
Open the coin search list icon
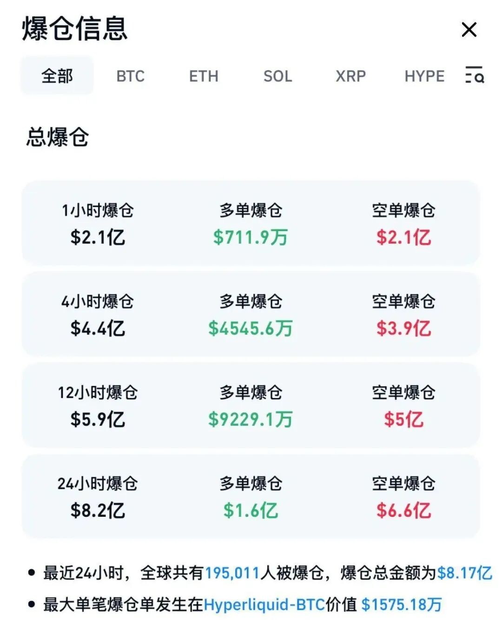coord(475,75)
